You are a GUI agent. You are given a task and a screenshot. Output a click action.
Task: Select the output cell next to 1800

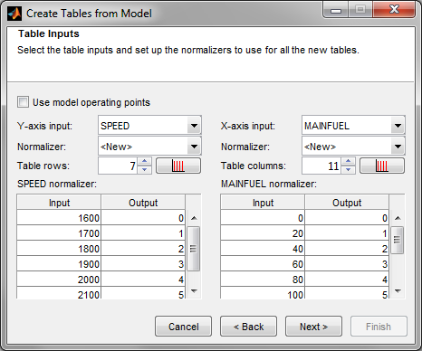click(143, 249)
